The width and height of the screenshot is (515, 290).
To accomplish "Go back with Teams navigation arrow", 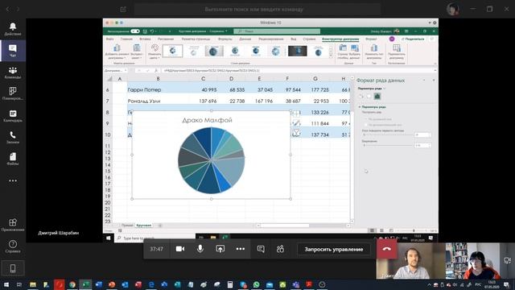I will pyautogui.click(x=7, y=9).
